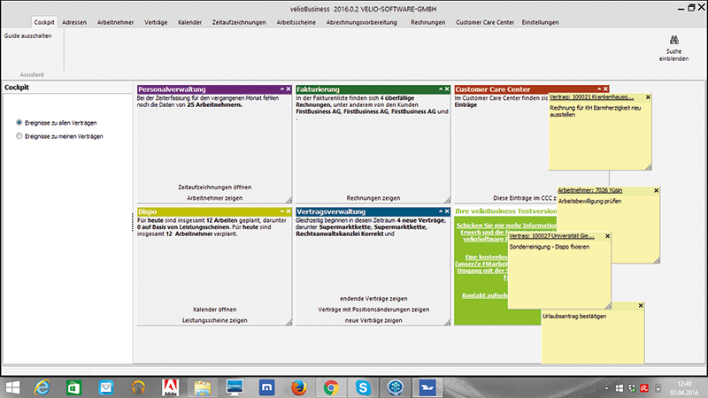The image size is (708, 398).
Task: Open the Einstellungen tab
Action: pos(540,22)
